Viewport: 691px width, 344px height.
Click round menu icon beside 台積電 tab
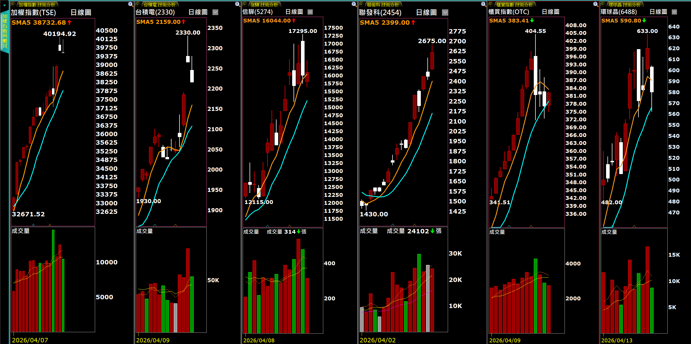pyautogui.click(x=138, y=5)
